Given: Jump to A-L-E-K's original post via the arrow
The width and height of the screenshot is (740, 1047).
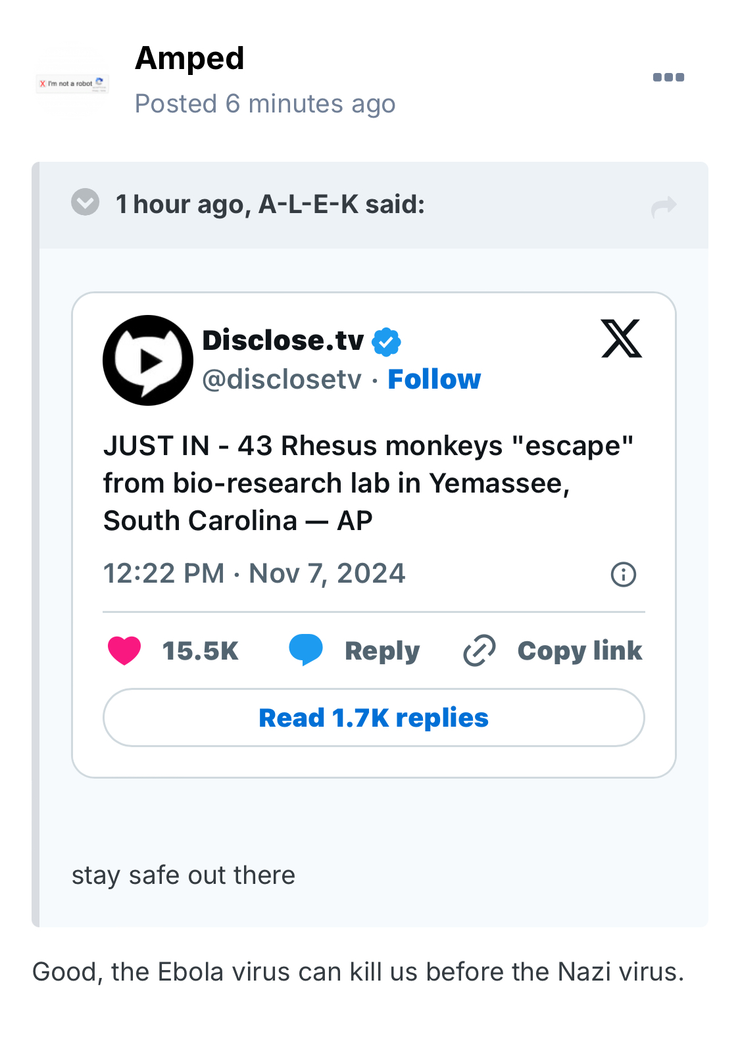Looking at the screenshot, I should point(663,207).
